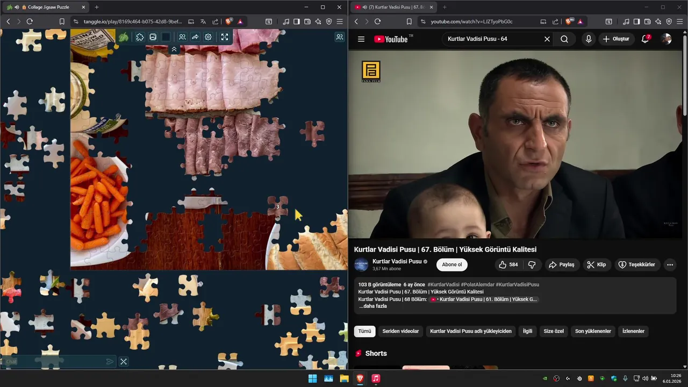The height and width of the screenshot is (387, 688).
Task: Open the Kurtlar Vadisi Pusu channel name
Action: 397,261
